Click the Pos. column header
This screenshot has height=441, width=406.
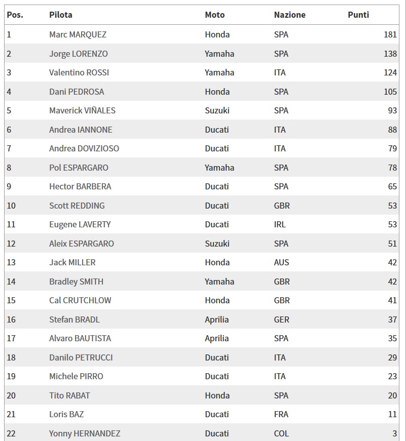pyautogui.click(x=15, y=15)
